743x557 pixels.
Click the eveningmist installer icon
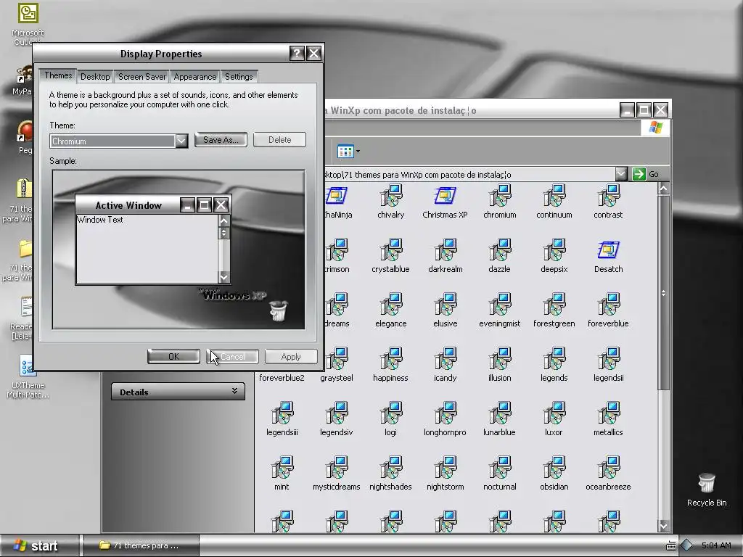tap(499, 305)
